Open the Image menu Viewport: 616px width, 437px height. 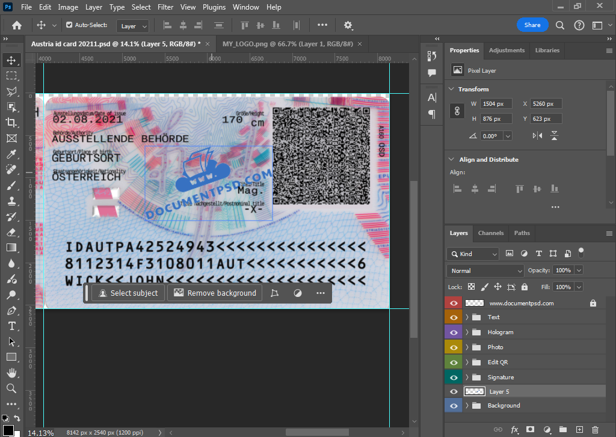(68, 7)
